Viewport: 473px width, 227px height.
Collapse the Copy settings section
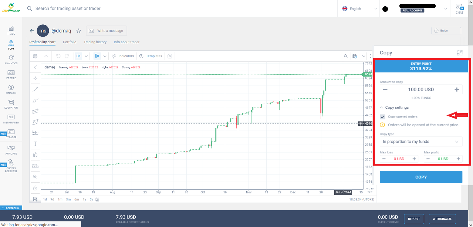pyautogui.click(x=394, y=108)
